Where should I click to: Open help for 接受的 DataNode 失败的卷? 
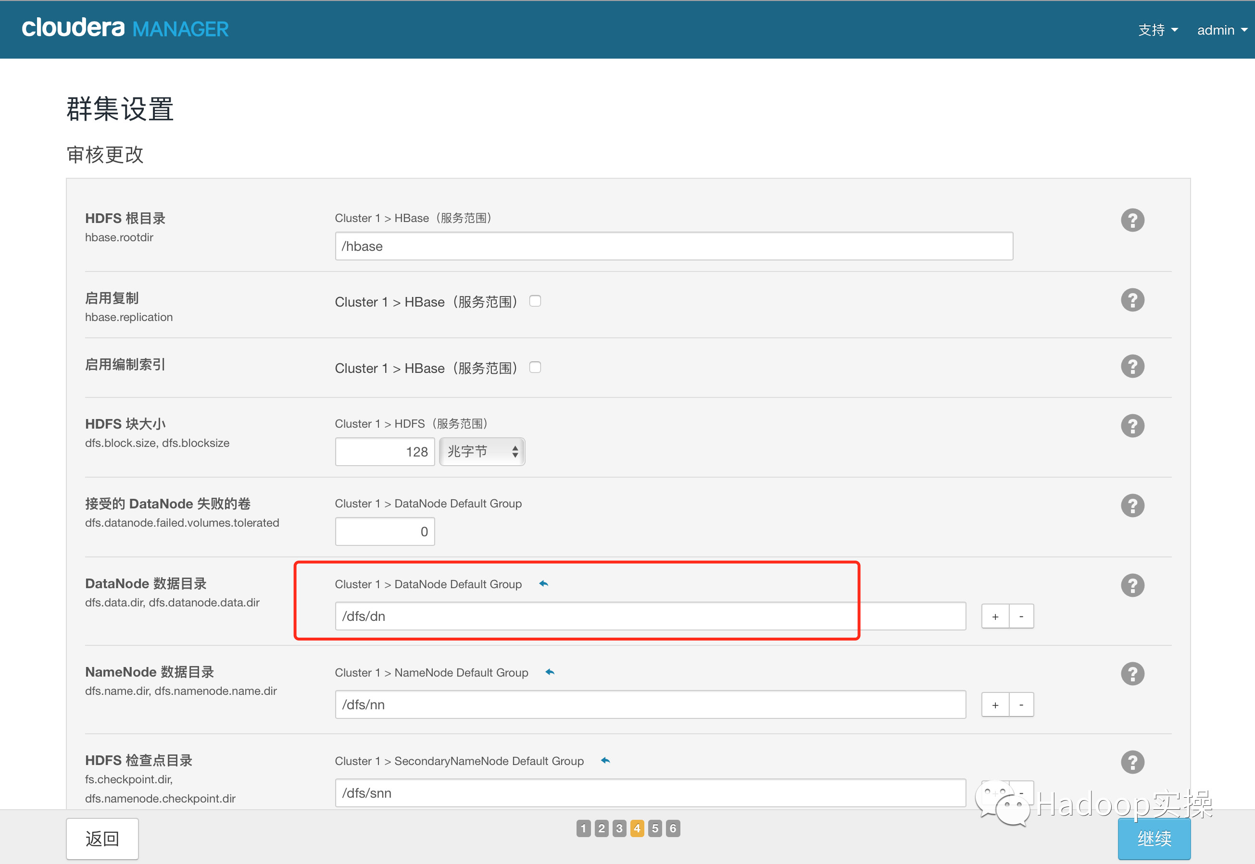[x=1132, y=506]
